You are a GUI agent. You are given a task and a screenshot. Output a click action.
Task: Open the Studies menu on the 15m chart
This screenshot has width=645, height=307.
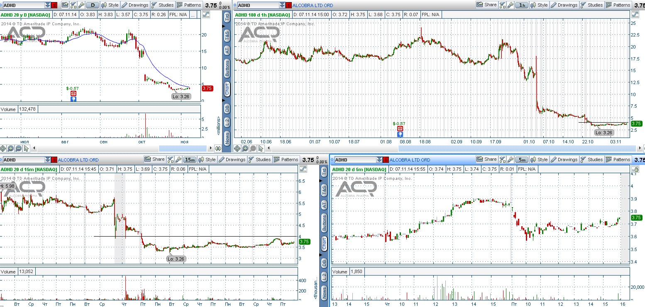pyautogui.click(x=259, y=160)
